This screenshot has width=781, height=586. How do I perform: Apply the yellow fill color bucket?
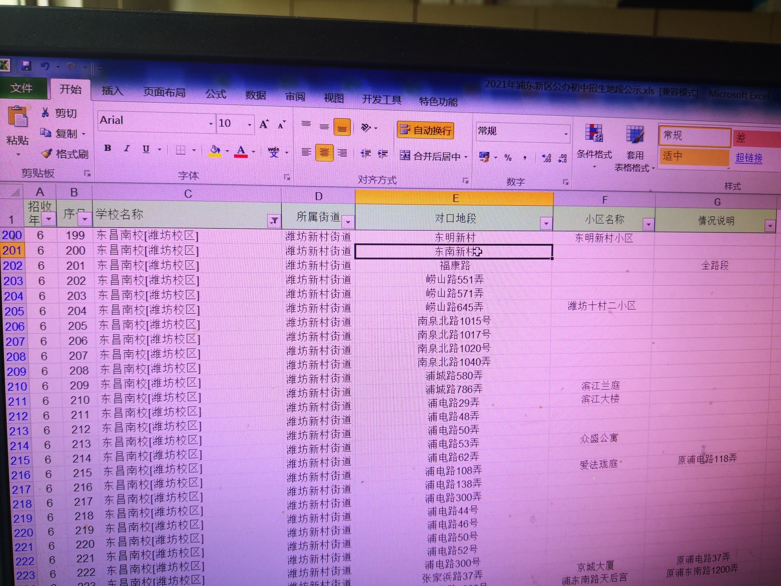pos(215,150)
